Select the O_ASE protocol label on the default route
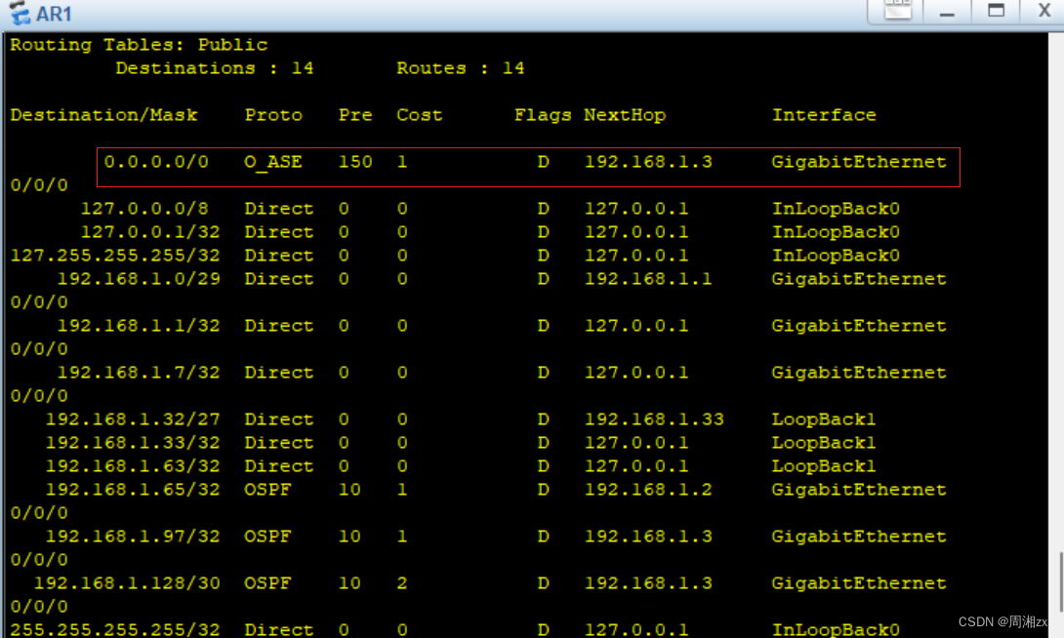Screen dimensions: 1064x638 point(274,162)
